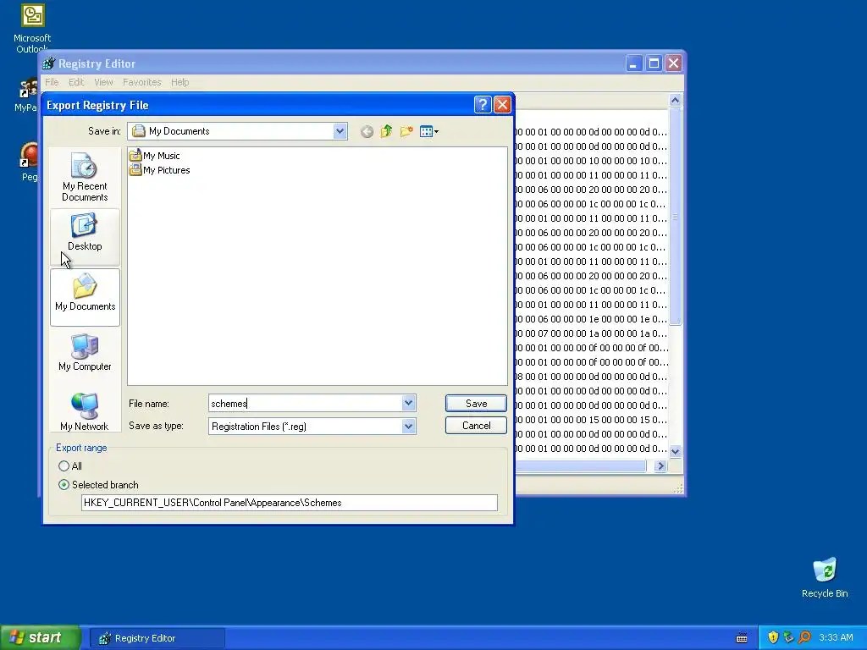Go back to last folder visited
The height and width of the screenshot is (650, 867).
tap(367, 131)
